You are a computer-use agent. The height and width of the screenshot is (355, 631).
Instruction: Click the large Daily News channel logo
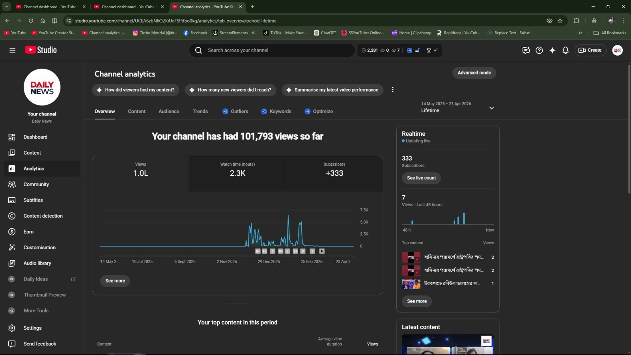click(x=42, y=87)
